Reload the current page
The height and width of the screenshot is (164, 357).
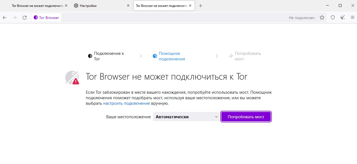tap(25, 18)
